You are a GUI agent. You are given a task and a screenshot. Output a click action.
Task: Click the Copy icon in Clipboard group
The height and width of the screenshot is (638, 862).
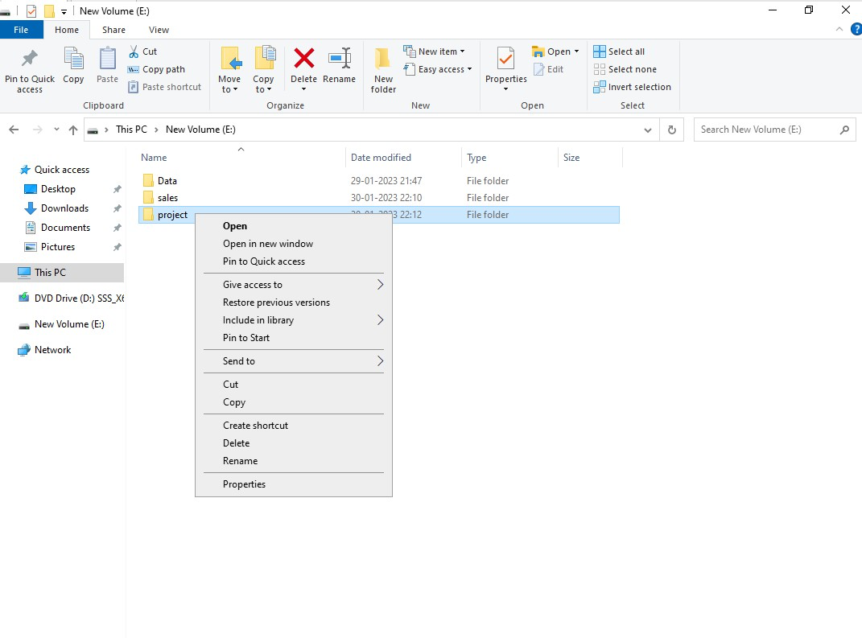click(73, 59)
